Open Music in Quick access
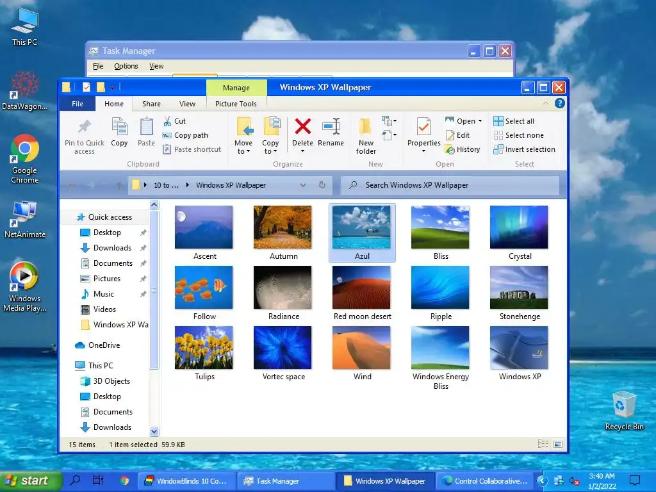This screenshot has width=656, height=492. (x=97, y=294)
